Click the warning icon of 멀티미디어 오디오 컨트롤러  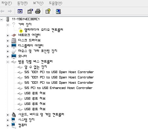[x=20, y=30]
